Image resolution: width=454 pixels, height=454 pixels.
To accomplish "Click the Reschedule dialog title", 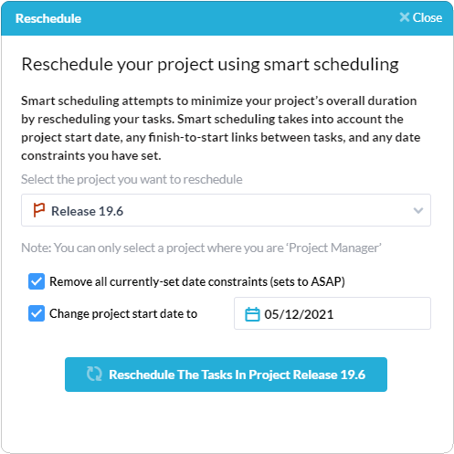I will tap(48, 18).
